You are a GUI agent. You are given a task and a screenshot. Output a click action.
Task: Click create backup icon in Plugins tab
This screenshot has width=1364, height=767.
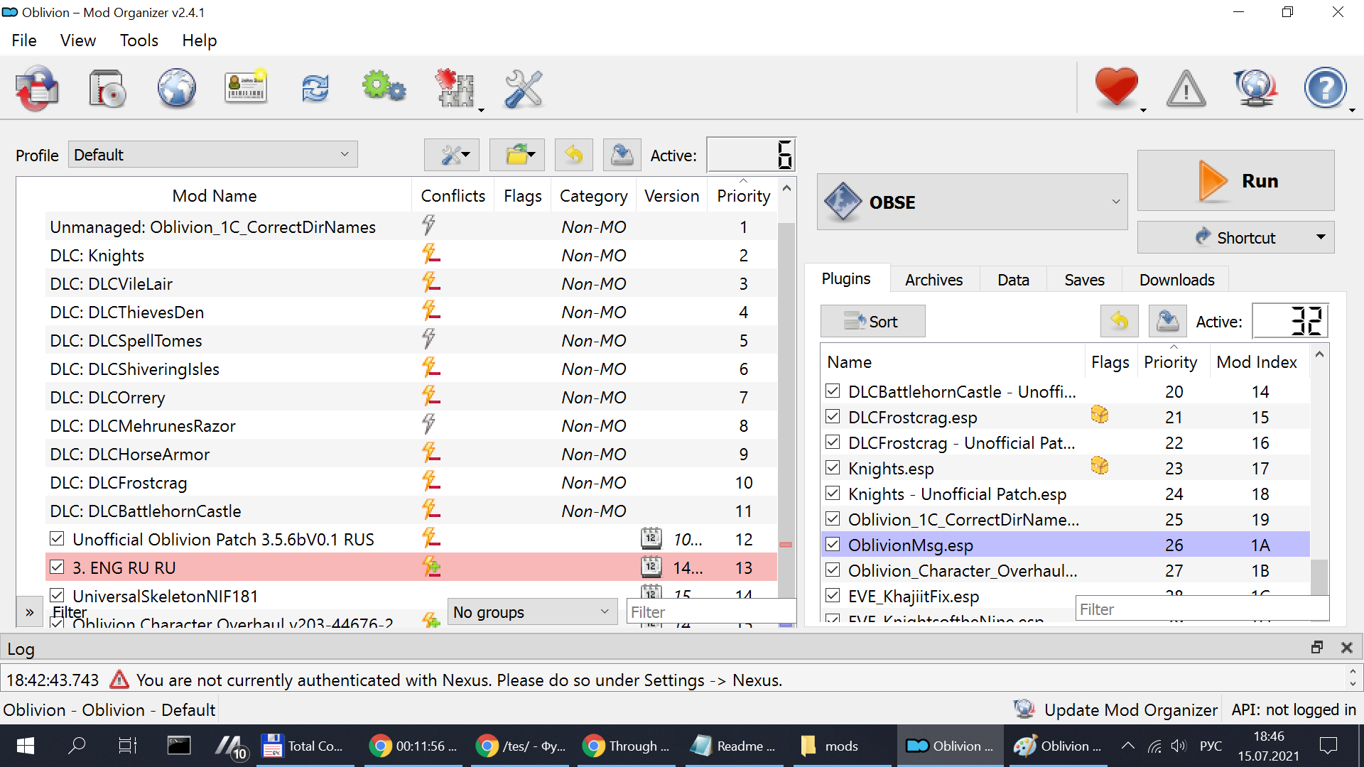1168,322
